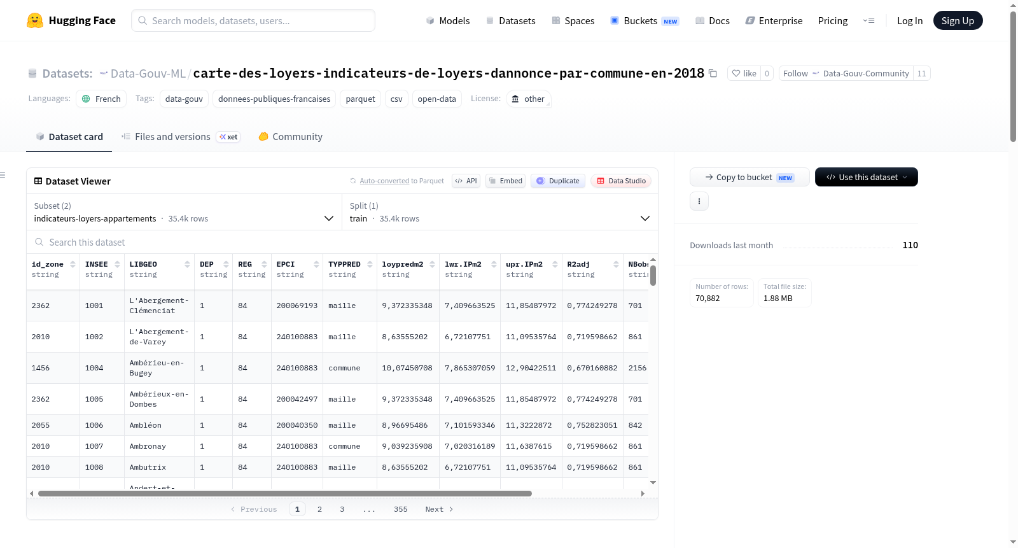
Task: Sort the INSEE column
Action: (x=117, y=264)
